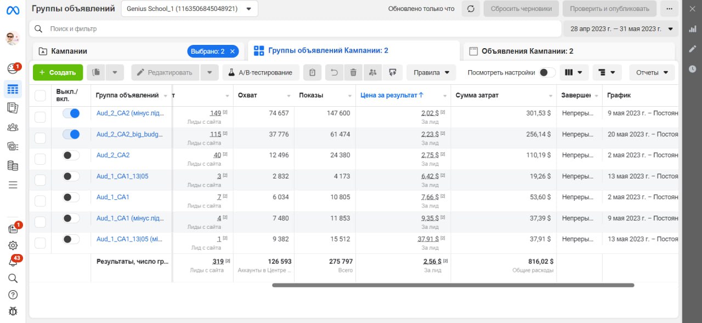Turn on the Aud_2_CA2 ad set toggle

pos(71,155)
